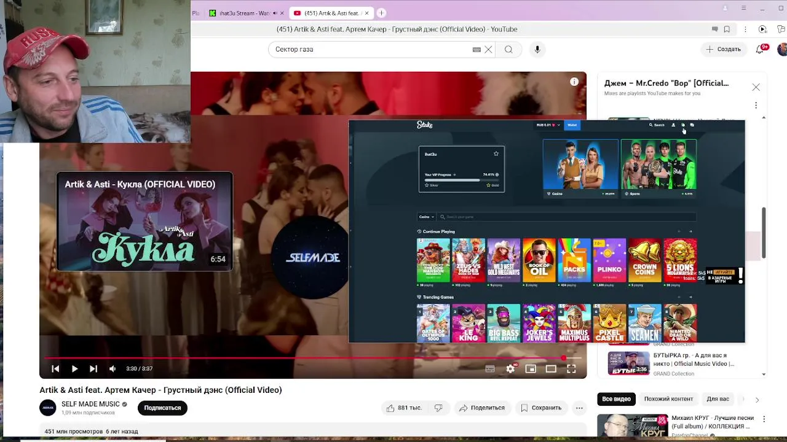Show more filter chips arrow

coord(757,400)
